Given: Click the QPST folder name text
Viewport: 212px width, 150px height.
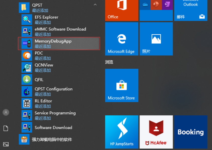Looking at the screenshot, I should point(37,5).
